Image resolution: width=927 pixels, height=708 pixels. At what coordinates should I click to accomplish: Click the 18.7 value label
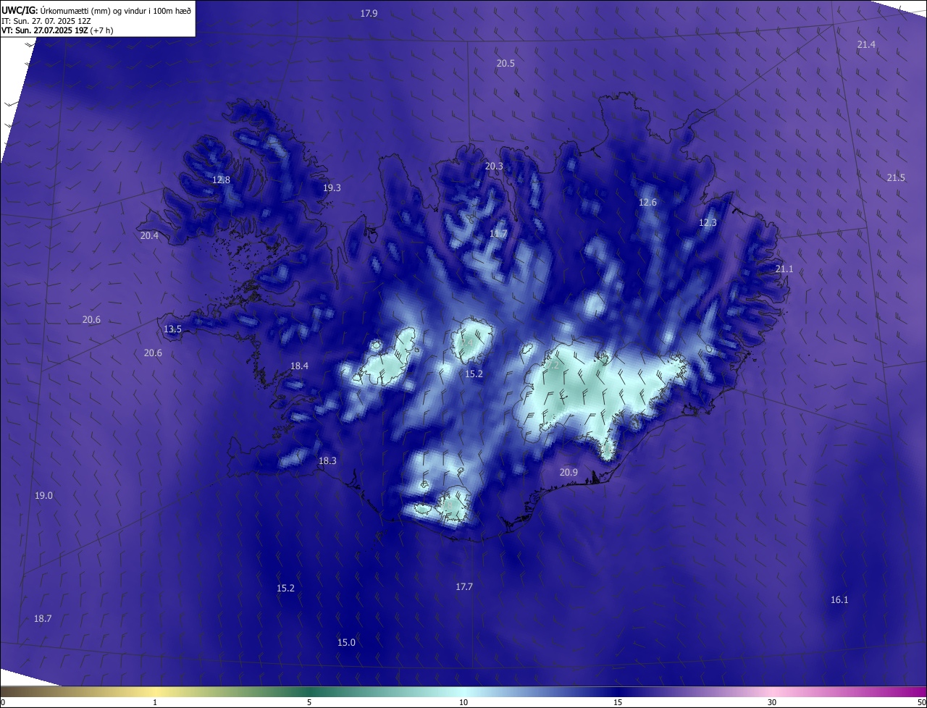click(x=43, y=619)
